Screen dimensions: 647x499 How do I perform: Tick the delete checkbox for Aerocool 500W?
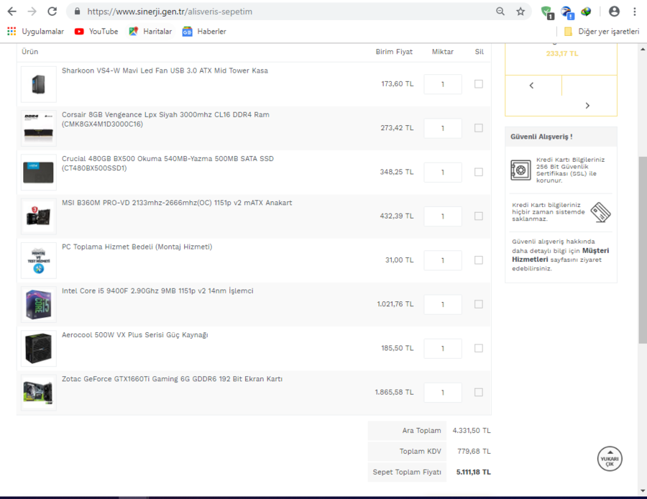(479, 348)
